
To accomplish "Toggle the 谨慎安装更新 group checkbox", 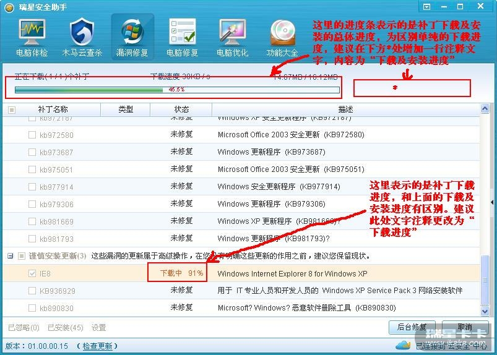I will (x=21, y=256).
